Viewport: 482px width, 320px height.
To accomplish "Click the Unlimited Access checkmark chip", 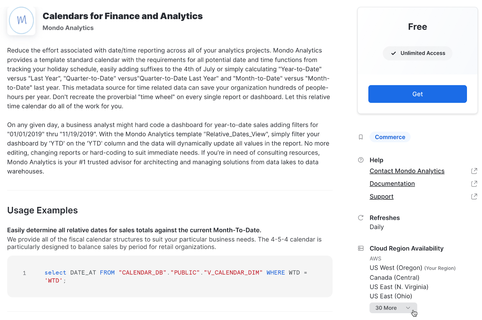I will (418, 53).
